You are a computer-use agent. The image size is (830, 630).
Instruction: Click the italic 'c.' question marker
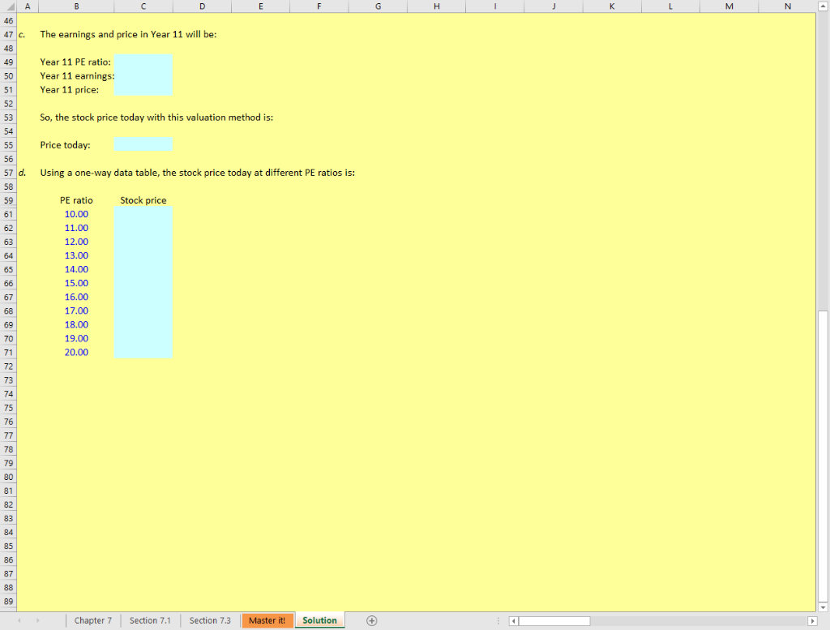[x=22, y=34]
